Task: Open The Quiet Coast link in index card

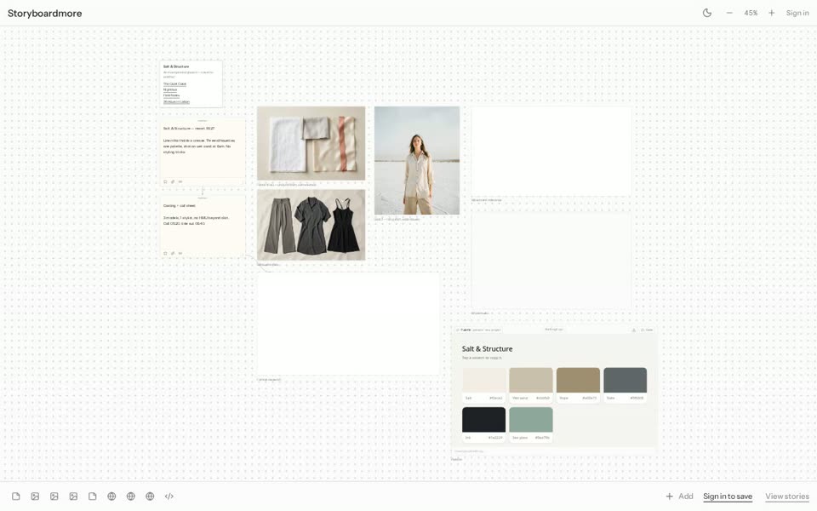Action: [174, 84]
